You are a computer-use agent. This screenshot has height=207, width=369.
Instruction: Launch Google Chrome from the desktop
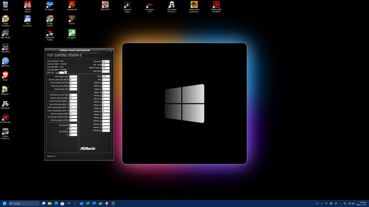pyautogui.click(x=49, y=19)
